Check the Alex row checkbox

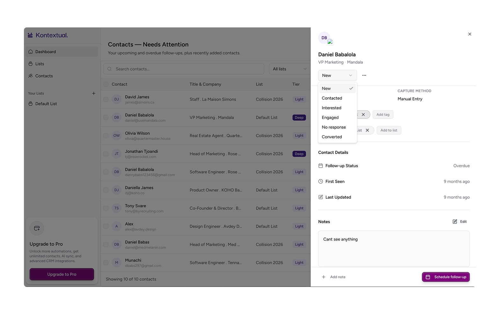[106, 227]
